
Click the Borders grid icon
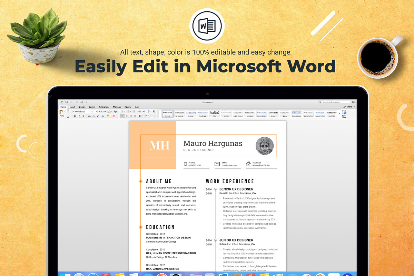tap(151, 116)
